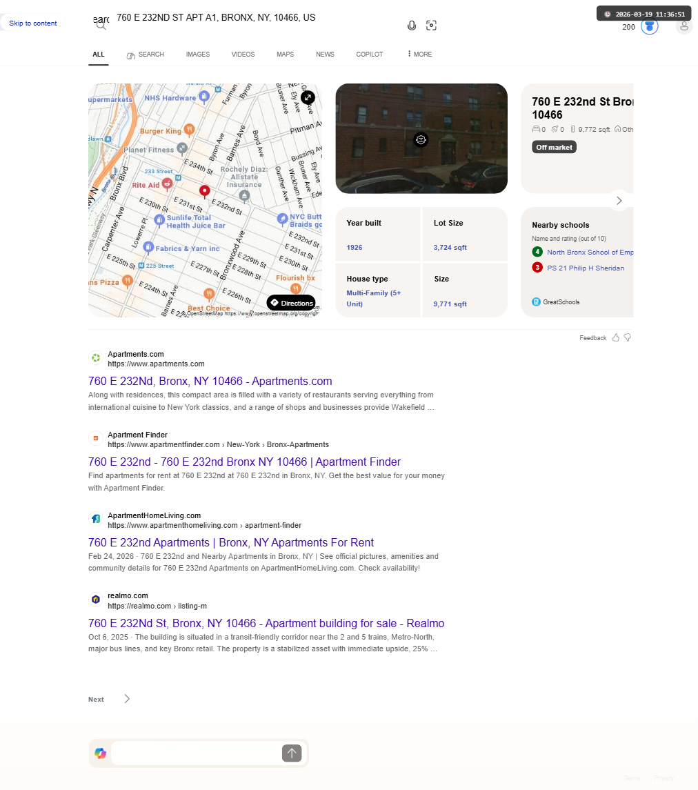Click North Bronx School of Emp link

[590, 252]
